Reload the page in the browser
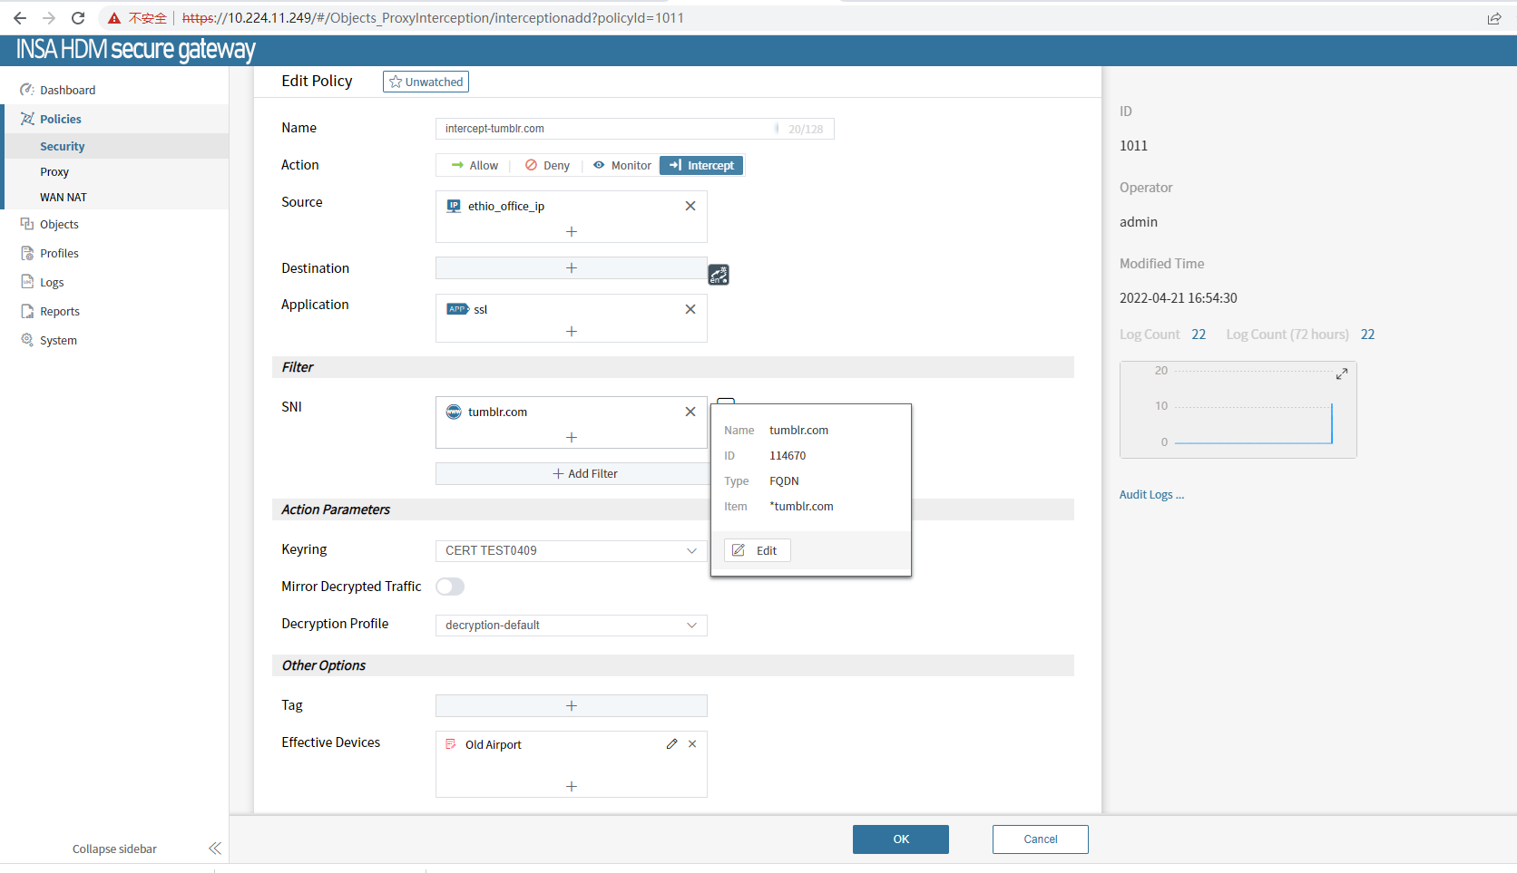Viewport: 1517px width, 873px height. click(78, 18)
